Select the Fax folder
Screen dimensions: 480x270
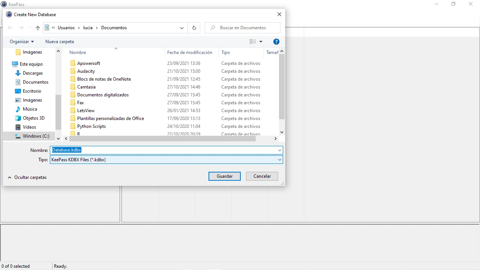click(x=80, y=103)
